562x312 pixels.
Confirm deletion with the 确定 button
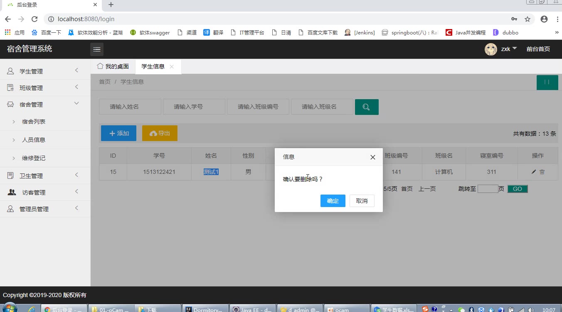coord(333,201)
